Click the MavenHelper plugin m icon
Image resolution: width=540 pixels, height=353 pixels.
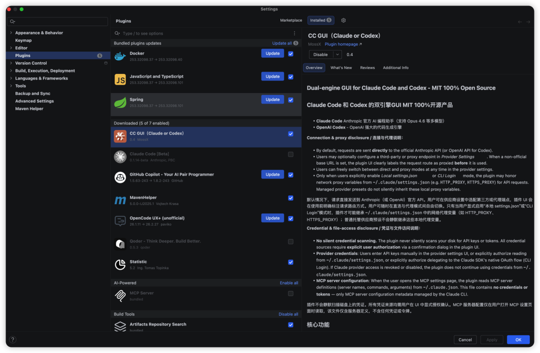[x=120, y=200]
